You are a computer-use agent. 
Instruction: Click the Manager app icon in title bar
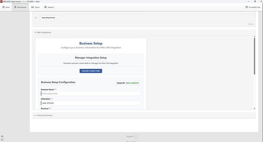[2, 2]
